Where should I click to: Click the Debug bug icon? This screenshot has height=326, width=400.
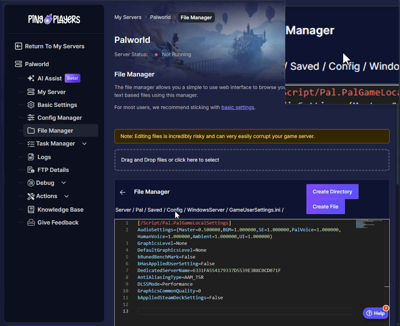[31, 183]
